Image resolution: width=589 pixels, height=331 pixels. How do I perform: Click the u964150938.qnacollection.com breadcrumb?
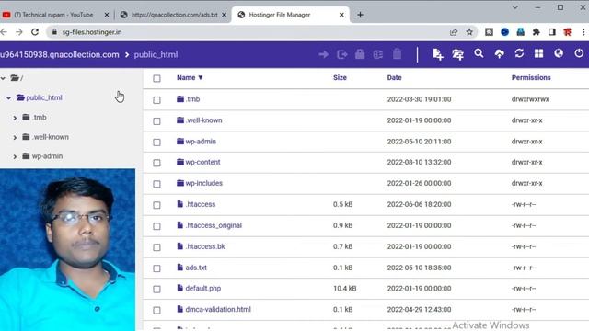point(60,55)
